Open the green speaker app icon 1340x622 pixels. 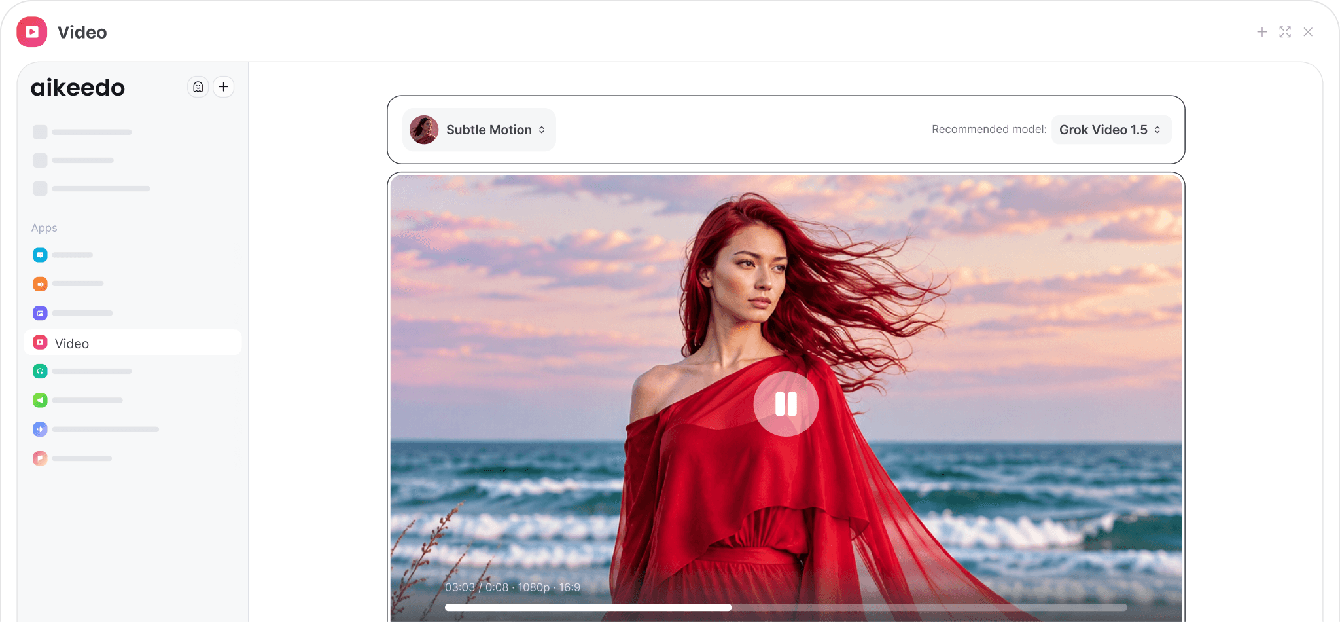[x=40, y=400]
